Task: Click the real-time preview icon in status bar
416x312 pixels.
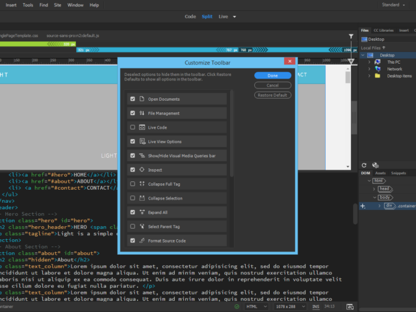Action: tap(348, 306)
